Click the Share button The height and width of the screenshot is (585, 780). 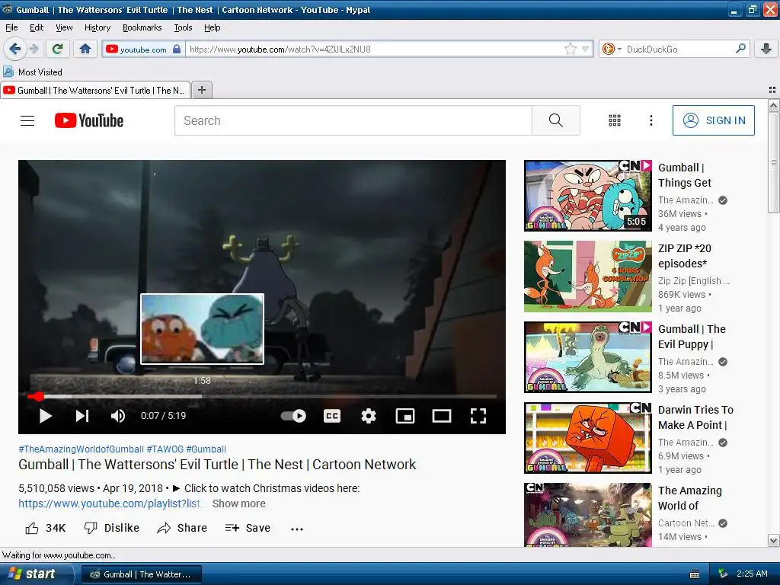point(182,529)
